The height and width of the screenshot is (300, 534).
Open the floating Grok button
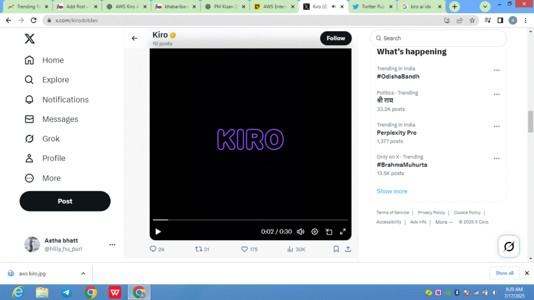tap(508, 246)
